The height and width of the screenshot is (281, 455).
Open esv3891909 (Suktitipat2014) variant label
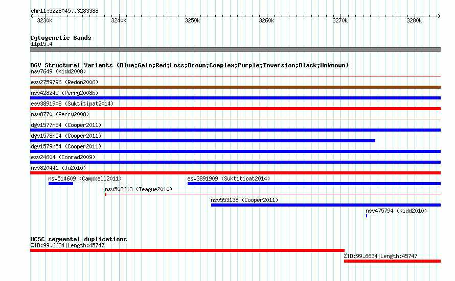[x=229, y=178]
